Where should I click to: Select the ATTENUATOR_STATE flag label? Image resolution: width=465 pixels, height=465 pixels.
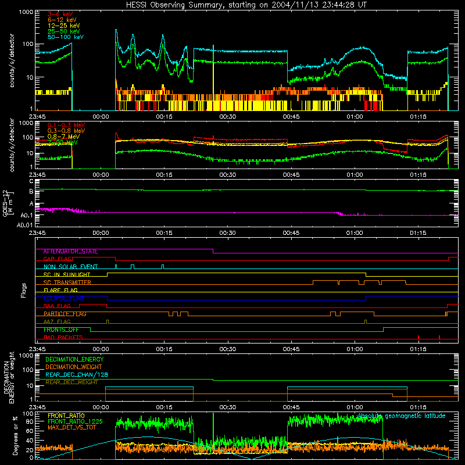tap(70, 252)
